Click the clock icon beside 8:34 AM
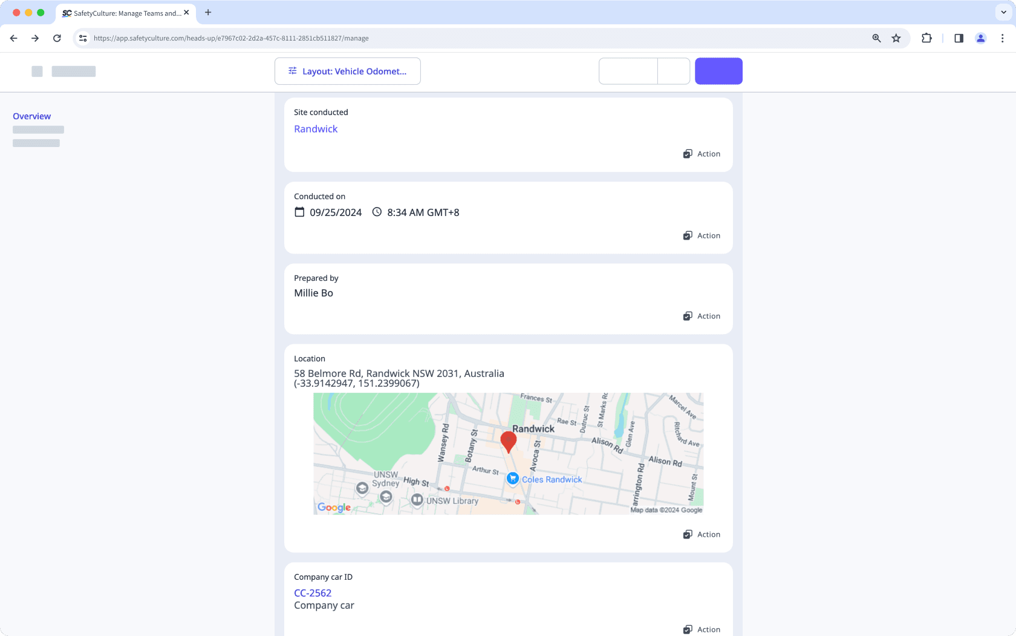 click(x=377, y=212)
